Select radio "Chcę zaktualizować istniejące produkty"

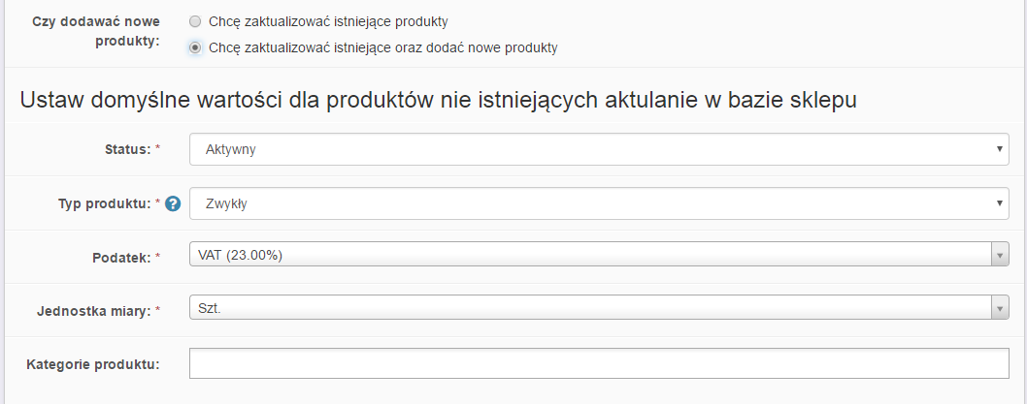pyautogui.click(x=195, y=21)
